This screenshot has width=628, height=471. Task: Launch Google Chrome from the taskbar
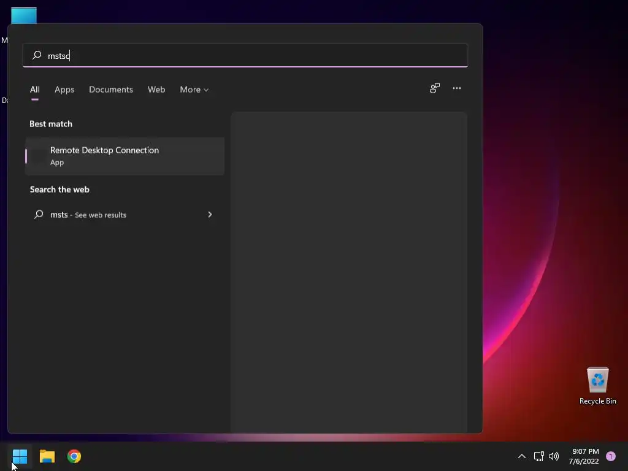click(x=74, y=456)
